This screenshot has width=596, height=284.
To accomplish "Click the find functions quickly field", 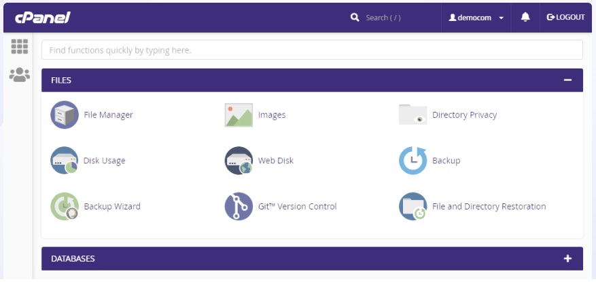I will (312, 49).
